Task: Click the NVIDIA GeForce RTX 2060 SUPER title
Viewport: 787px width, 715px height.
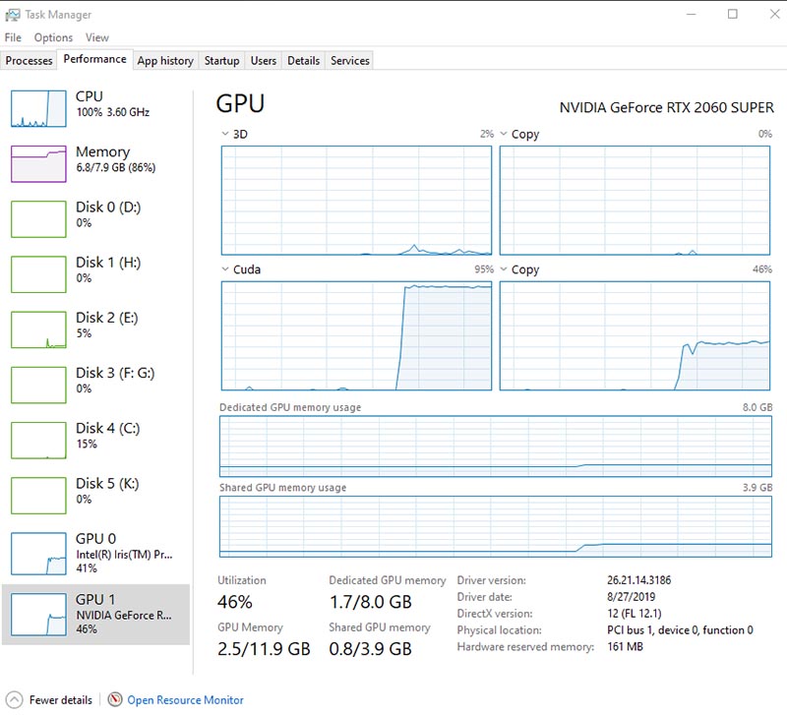Action: pyautogui.click(x=667, y=108)
